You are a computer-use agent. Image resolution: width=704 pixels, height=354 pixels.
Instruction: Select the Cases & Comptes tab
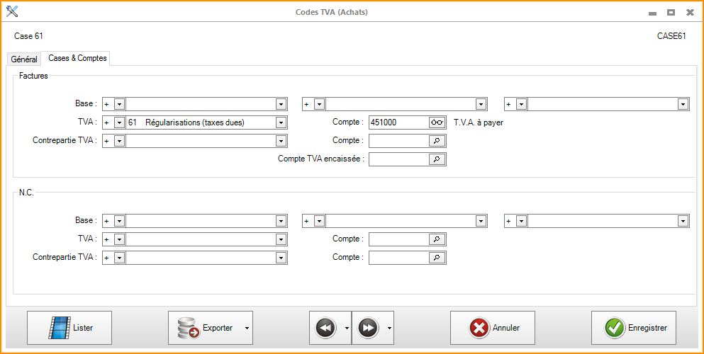77,59
